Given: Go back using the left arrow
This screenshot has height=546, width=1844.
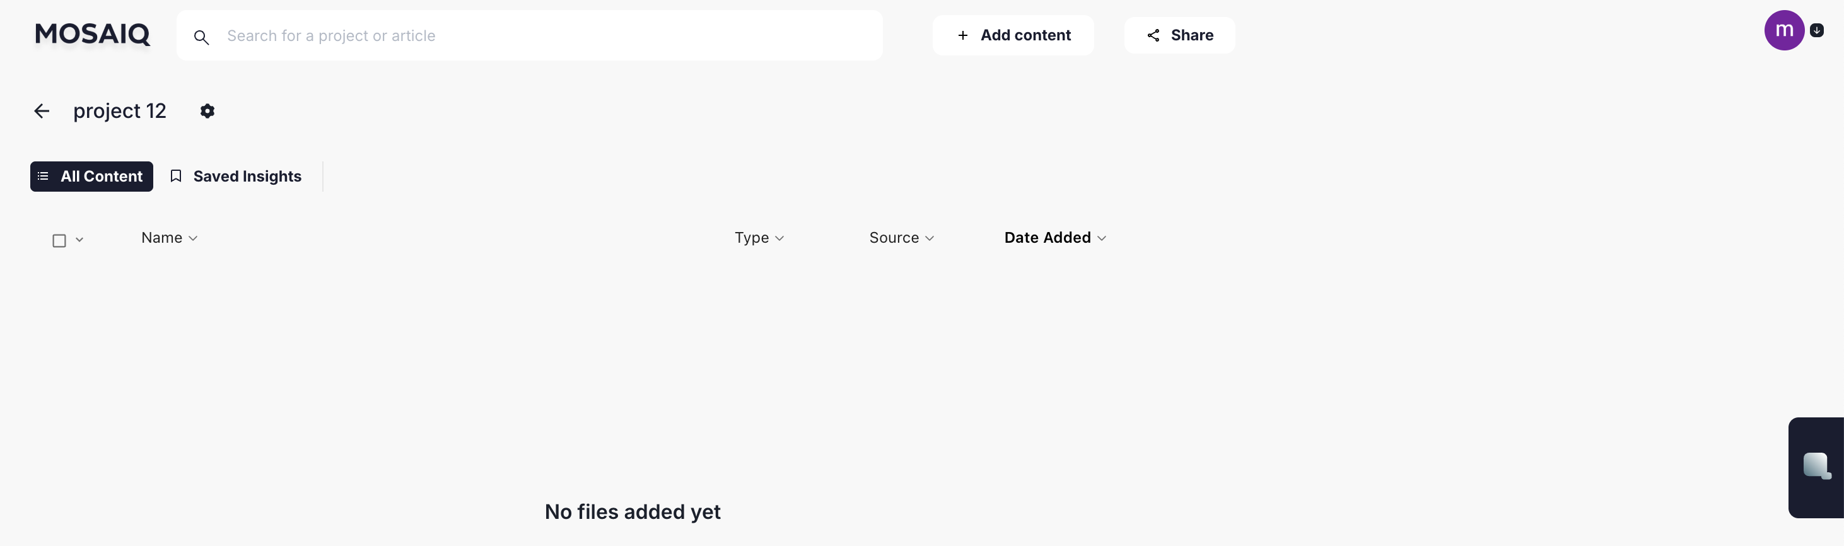Looking at the screenshot, I should click(42, 111).
